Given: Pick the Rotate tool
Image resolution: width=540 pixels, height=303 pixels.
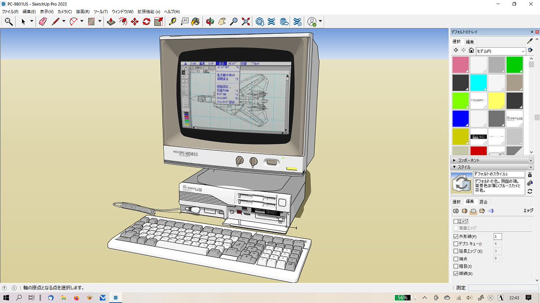Looking at the screenshot, I should [x=146, y=21].
